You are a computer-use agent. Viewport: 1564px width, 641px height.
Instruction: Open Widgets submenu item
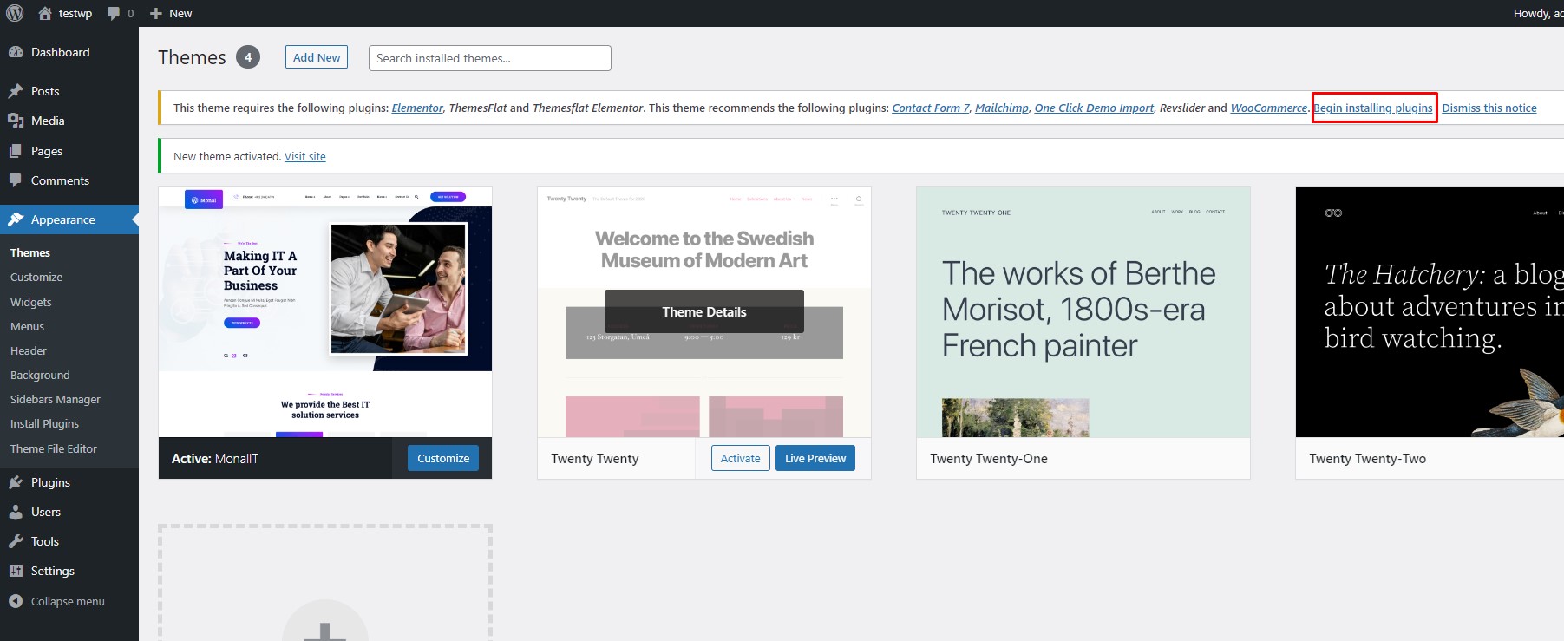(31, 302)
